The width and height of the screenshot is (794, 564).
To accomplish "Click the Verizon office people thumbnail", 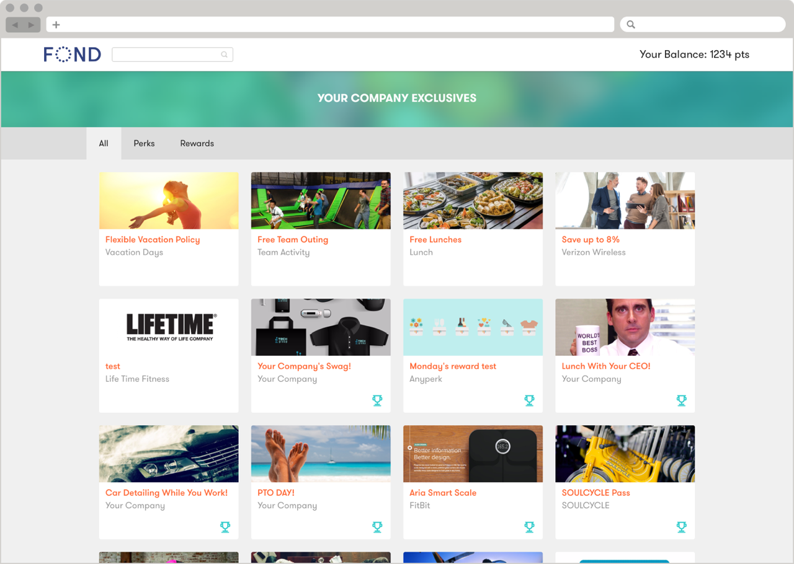I will click(x=625, y=201).
